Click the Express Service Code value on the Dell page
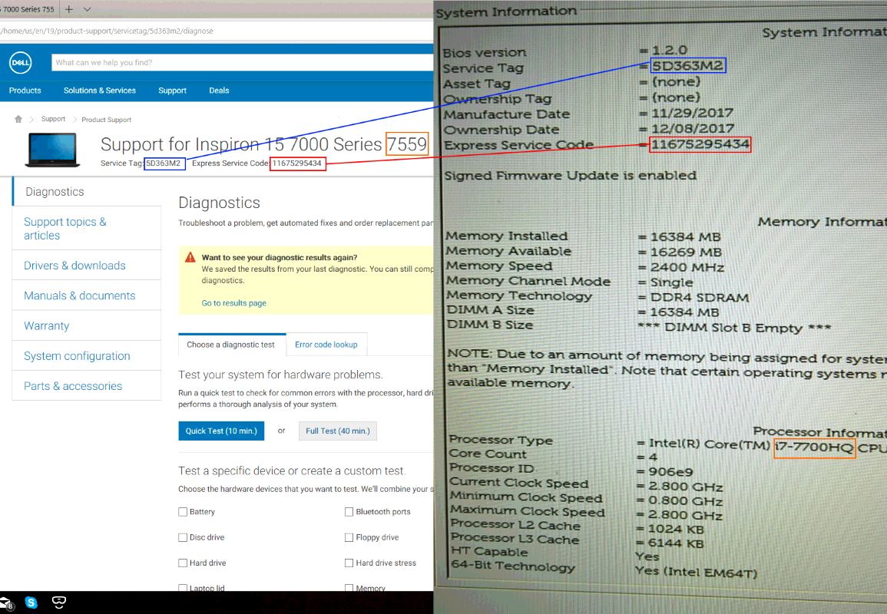This screenshot has width=887, height=614. pyautogui.click(x=297, y=163)
